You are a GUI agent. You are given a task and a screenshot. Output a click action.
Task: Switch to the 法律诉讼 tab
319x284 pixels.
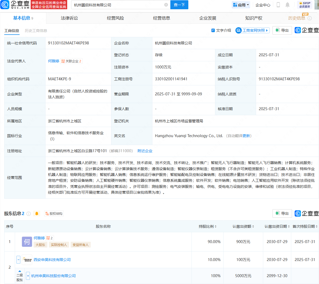tap(69, 18)
